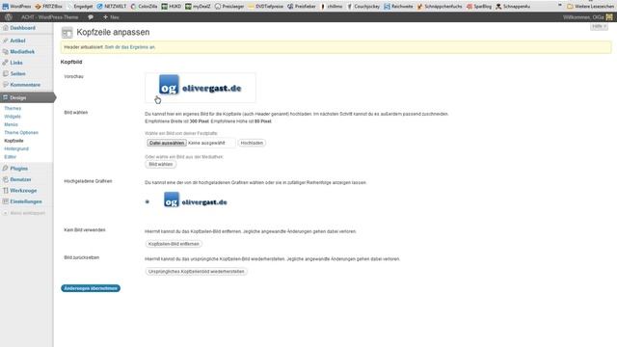Click the comments bubble icon in admin bar
This screenshot has height=347, width=617.
[91, 17]
